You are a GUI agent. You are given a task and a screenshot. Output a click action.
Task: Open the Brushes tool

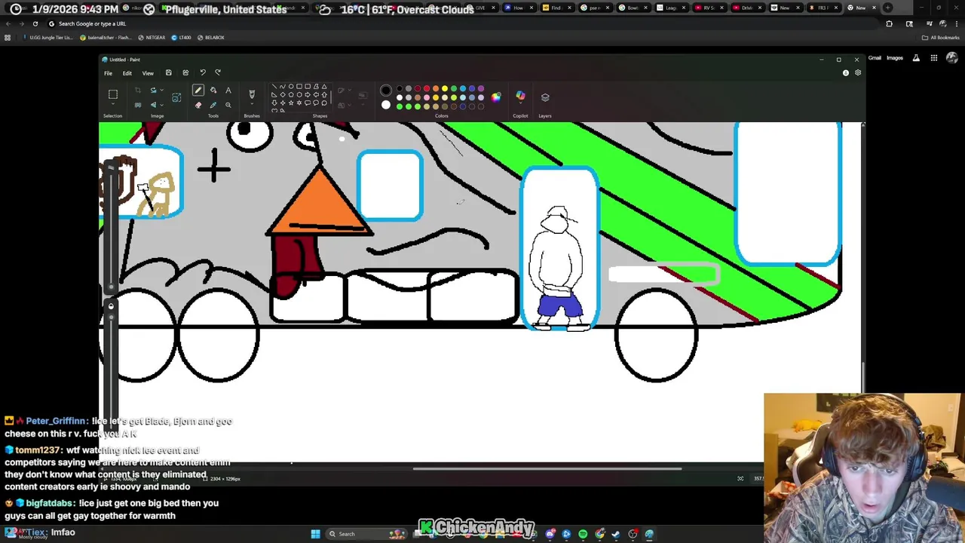click(x=251, y=94)
